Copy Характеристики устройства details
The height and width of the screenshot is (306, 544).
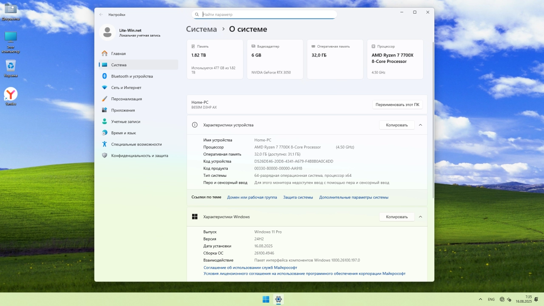pyautogui.click(x=397, y=125)
